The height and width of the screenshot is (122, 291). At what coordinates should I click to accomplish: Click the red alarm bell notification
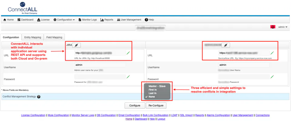[x=273, y=27]
